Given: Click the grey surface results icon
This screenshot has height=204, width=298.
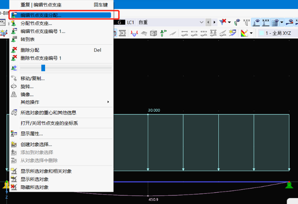Looking at the screenshot, I should click(144, 33).
